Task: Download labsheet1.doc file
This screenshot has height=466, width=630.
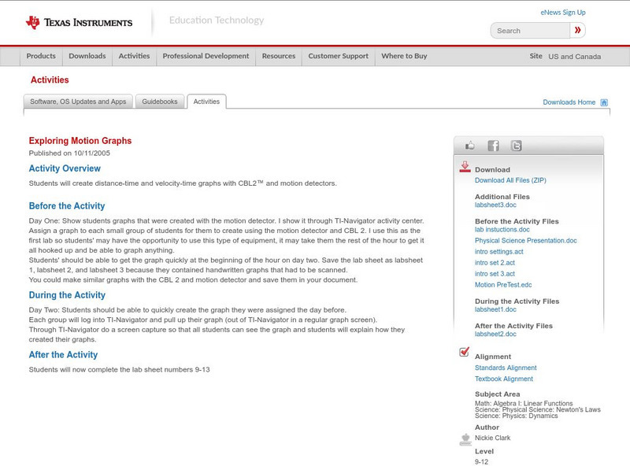Action: (495, 309)
